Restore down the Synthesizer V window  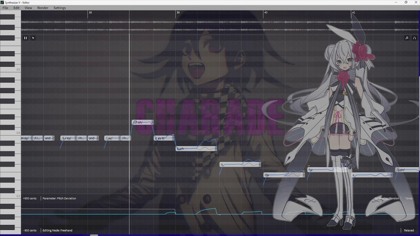click(406, 2)
